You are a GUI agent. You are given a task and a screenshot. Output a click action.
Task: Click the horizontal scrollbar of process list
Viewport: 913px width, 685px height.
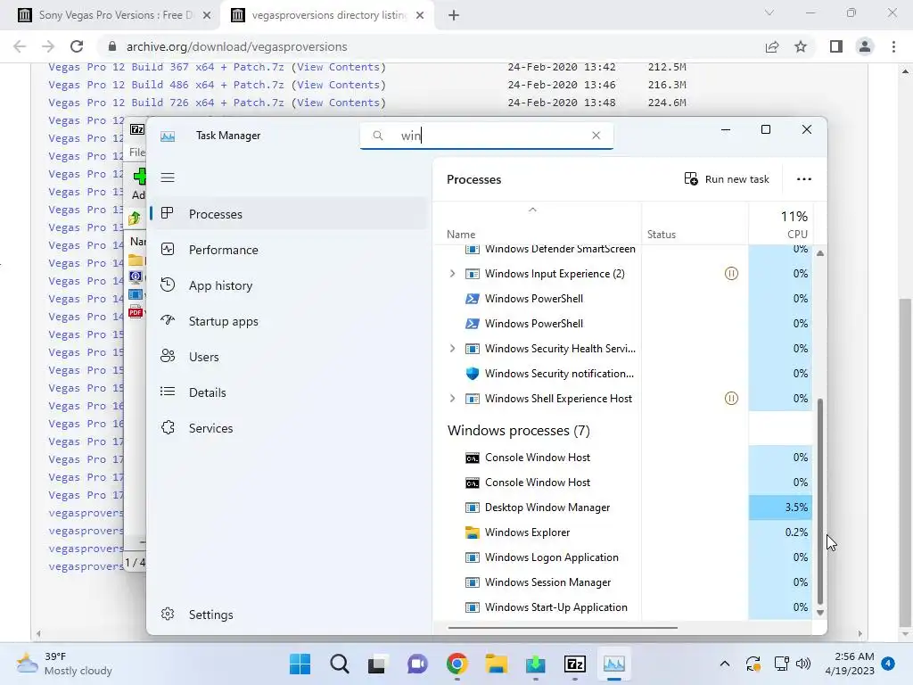pyautogui.click(x=563, y=628)
